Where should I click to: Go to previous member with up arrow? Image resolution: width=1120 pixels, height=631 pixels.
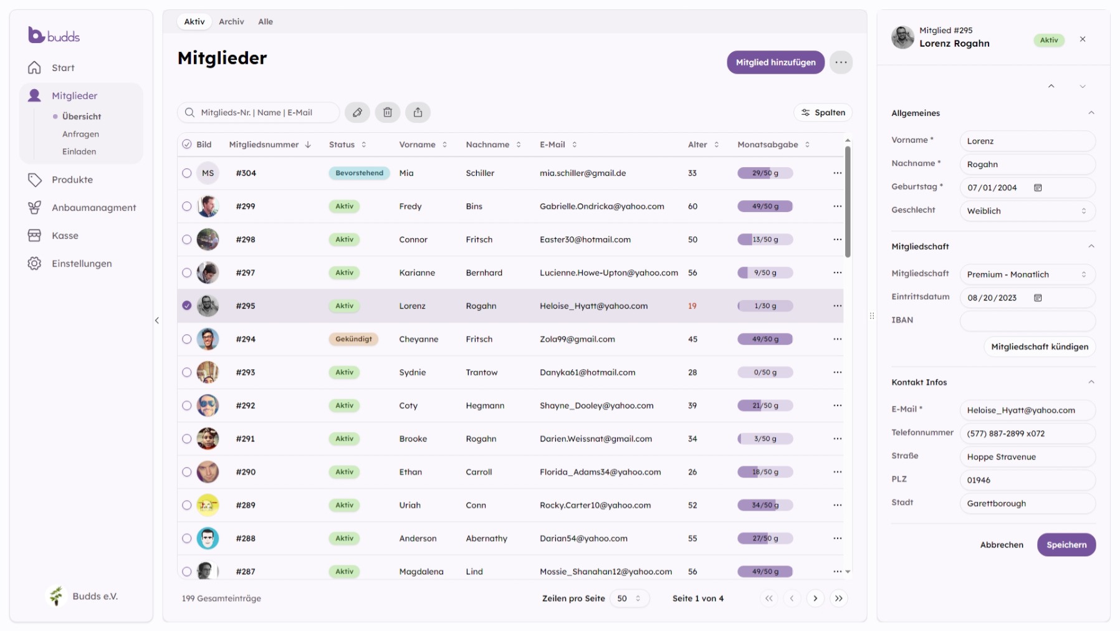[x=1051, y=86]
